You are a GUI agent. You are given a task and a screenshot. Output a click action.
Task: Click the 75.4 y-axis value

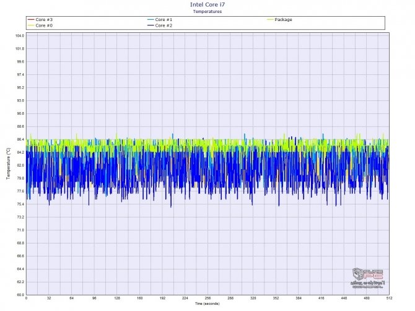(20, 204)
